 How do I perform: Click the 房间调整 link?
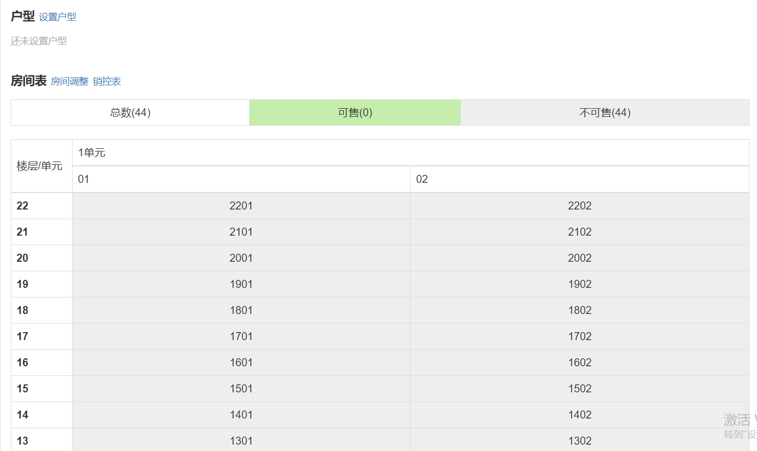69,82
